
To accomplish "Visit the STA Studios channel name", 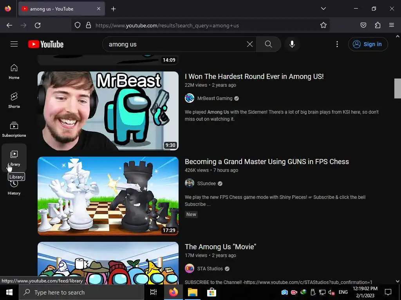I will pyautogui.click(x=210, y=269).
